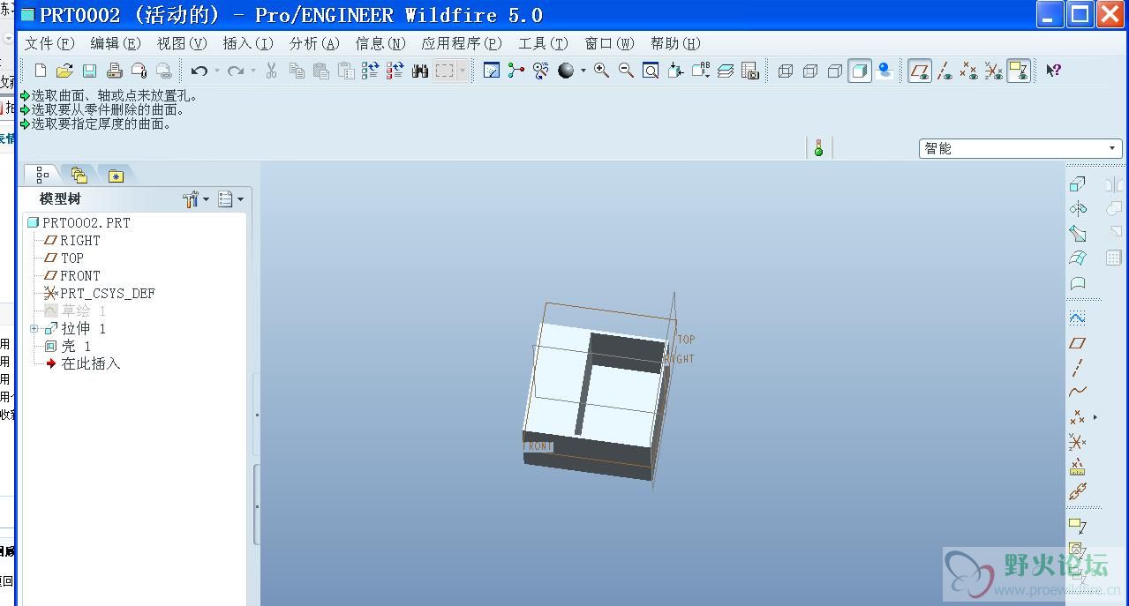
Task: Expand the datum point flyout arrow
Action: (1095, 417)
